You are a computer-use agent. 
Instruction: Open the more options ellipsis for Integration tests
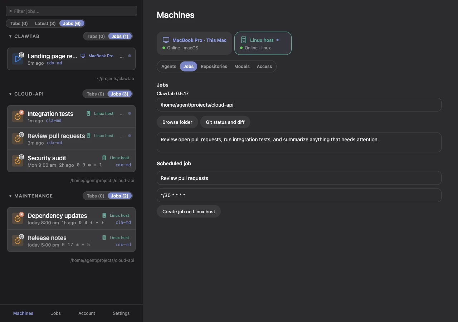(x=122, y=114)
